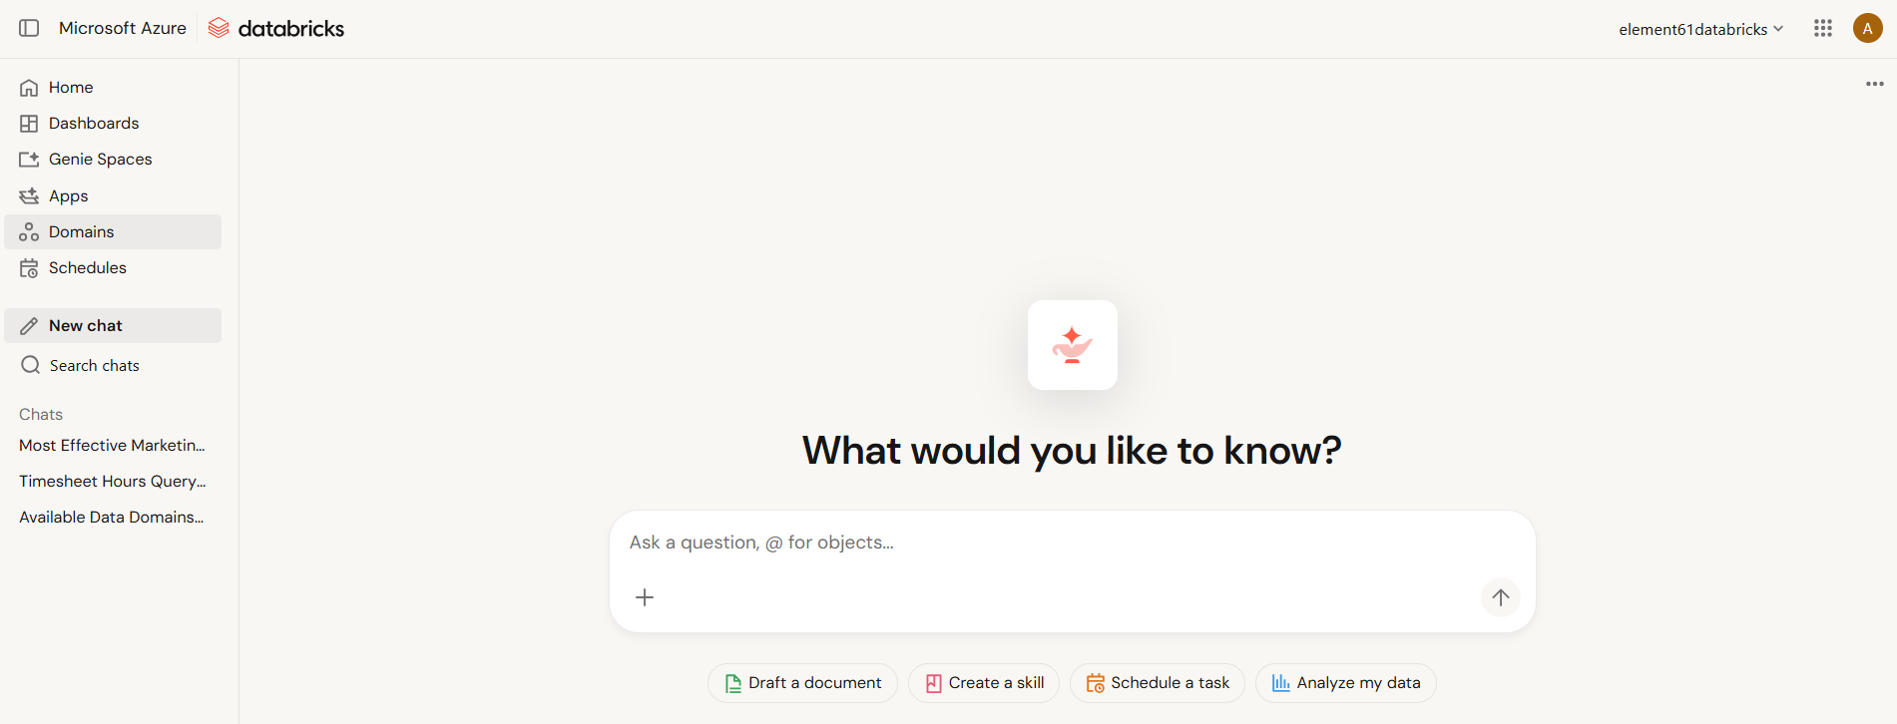This screenshot has height=724, width=1897.
Task: Click the Schedule a task suggestion
Action: tap(1158, 683)
